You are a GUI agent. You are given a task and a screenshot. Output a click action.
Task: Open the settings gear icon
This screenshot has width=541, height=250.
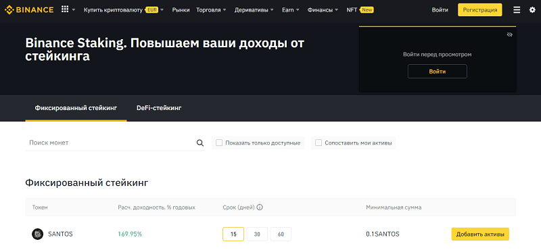[532, 10]
